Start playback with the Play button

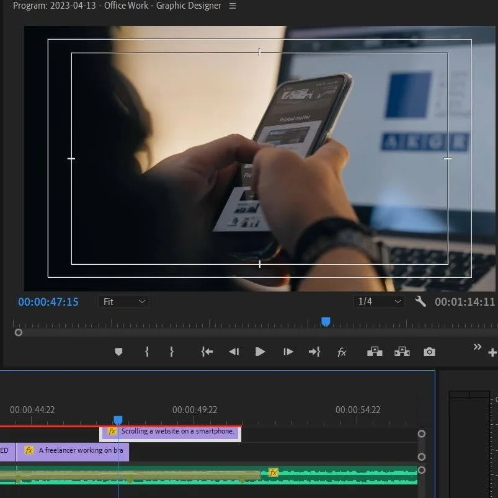point(260,352)
